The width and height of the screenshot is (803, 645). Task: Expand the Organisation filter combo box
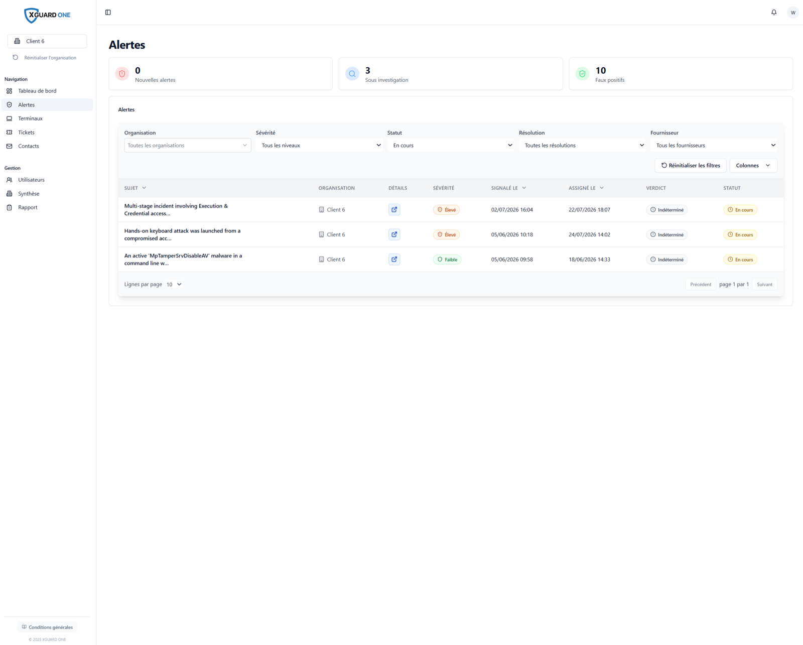pyautogui.click(x=188, y=146)
